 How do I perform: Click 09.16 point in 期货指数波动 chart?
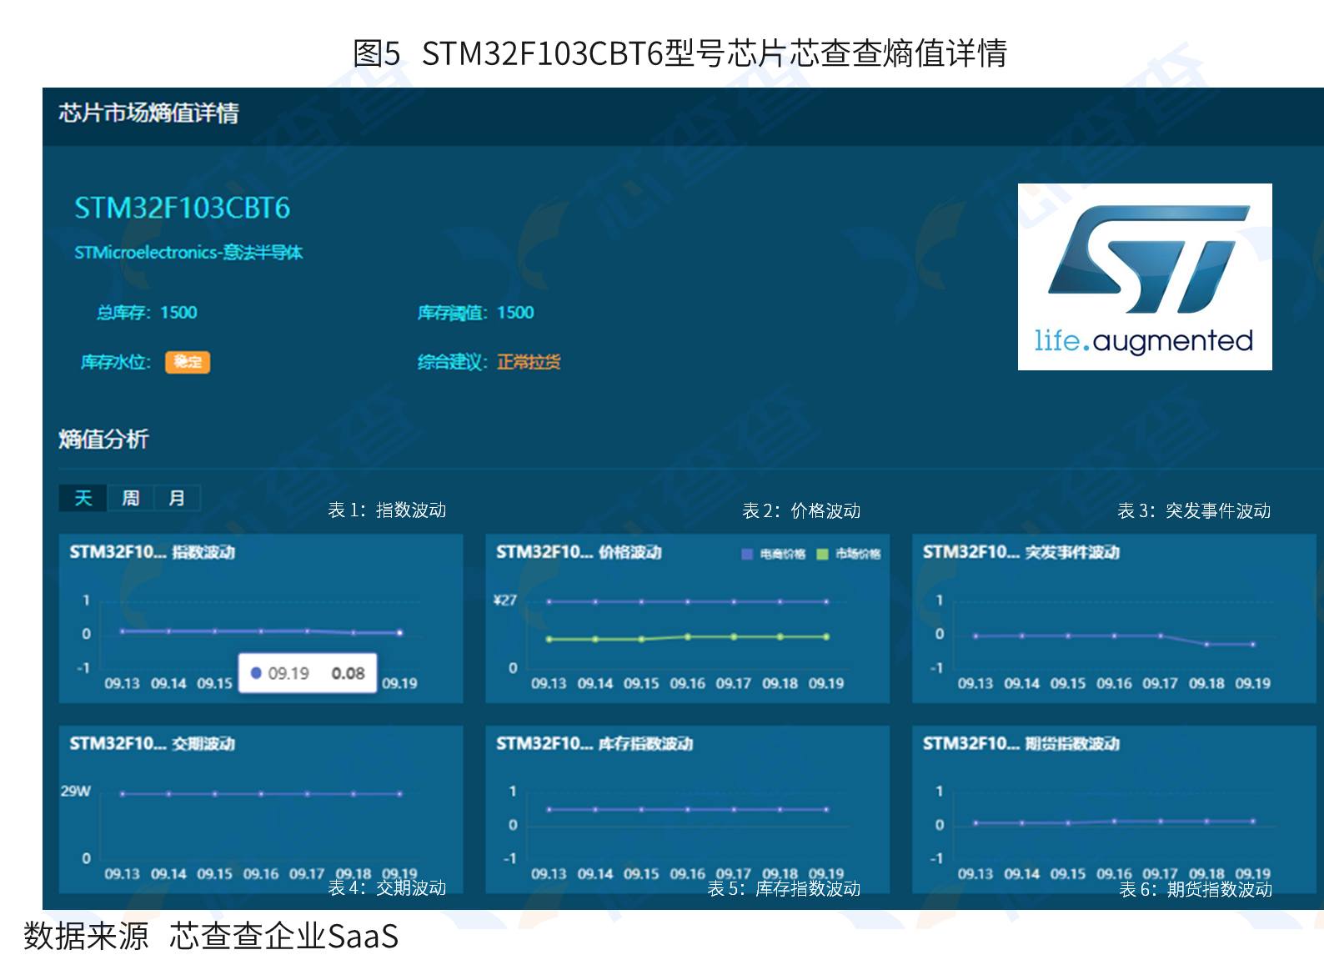tap(1114, 822)
